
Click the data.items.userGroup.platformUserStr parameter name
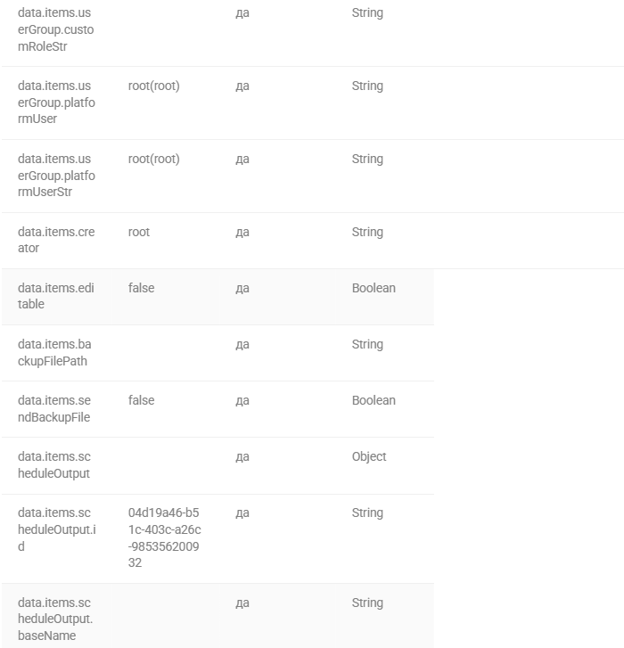point(56,176)
